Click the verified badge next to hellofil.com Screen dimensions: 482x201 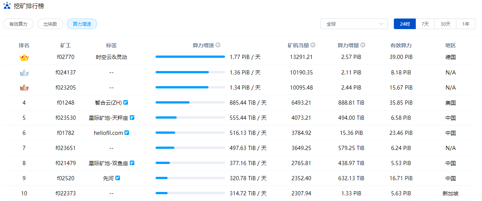tap(127, 133)
